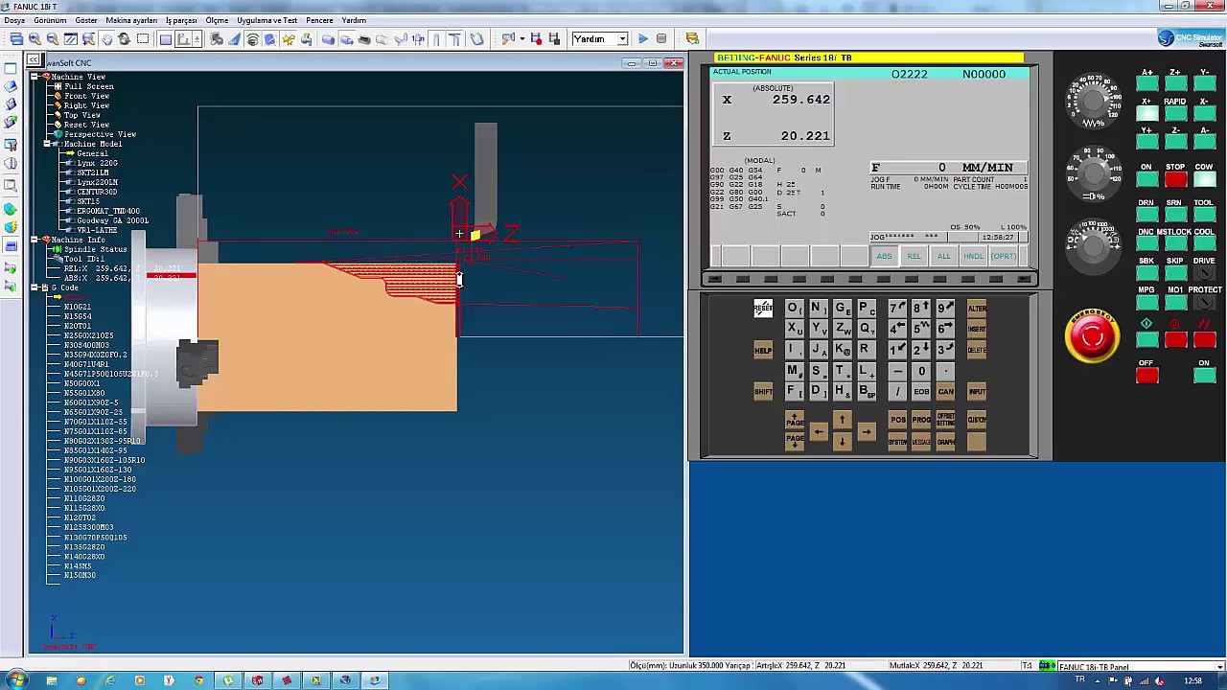Open the Görünüm menu
The height and width of the screenshot is (690, 1227).
[x=50, y=20]
